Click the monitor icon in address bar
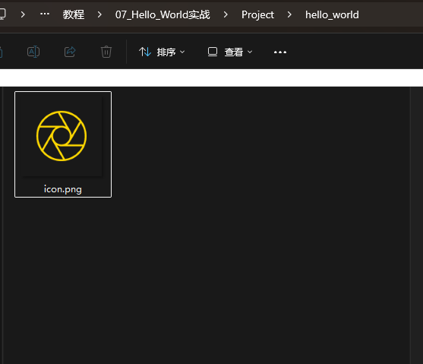 pos(2,14)
